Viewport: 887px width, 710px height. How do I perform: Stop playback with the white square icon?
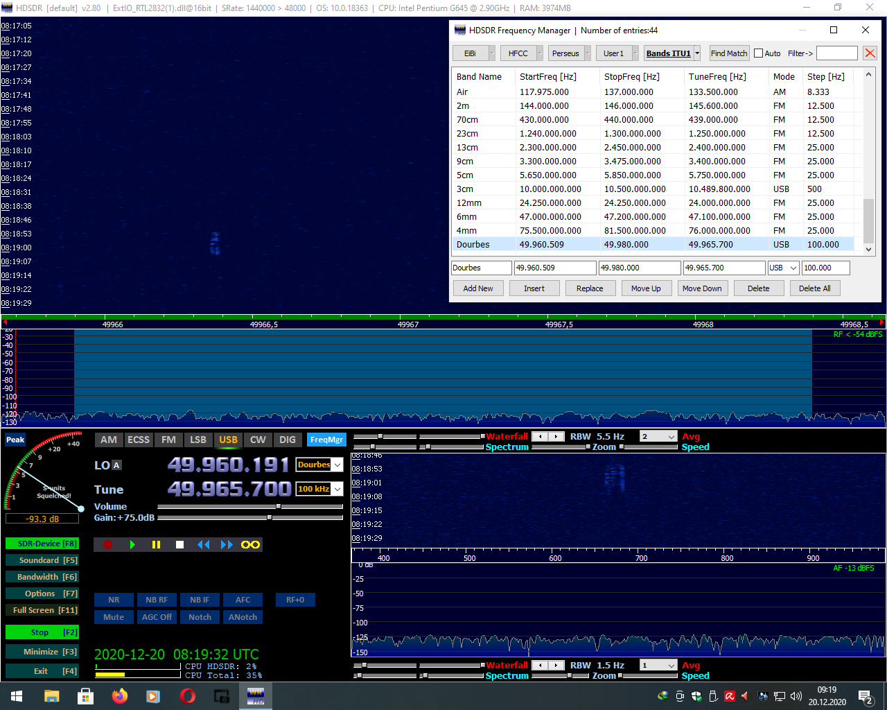pos(179,545)
